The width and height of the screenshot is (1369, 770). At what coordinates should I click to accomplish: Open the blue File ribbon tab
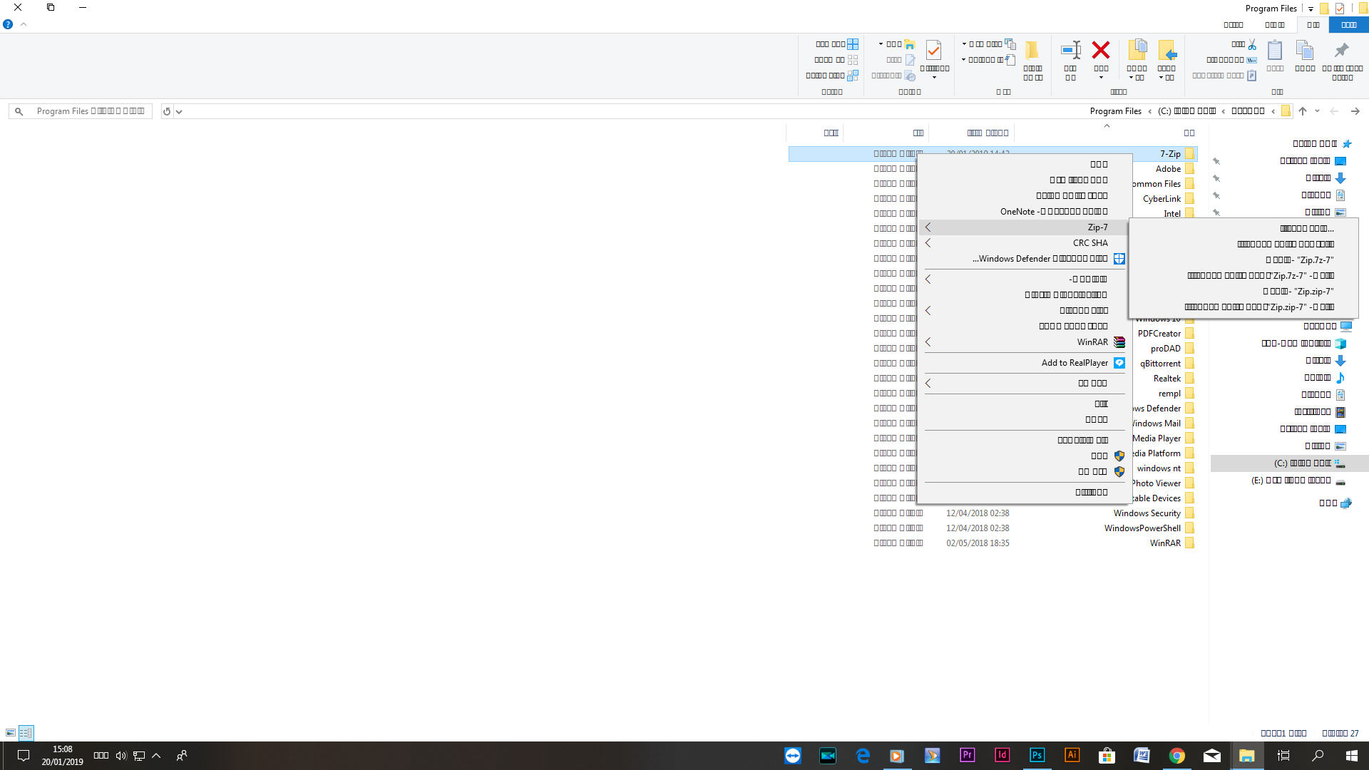point(1348,24)
